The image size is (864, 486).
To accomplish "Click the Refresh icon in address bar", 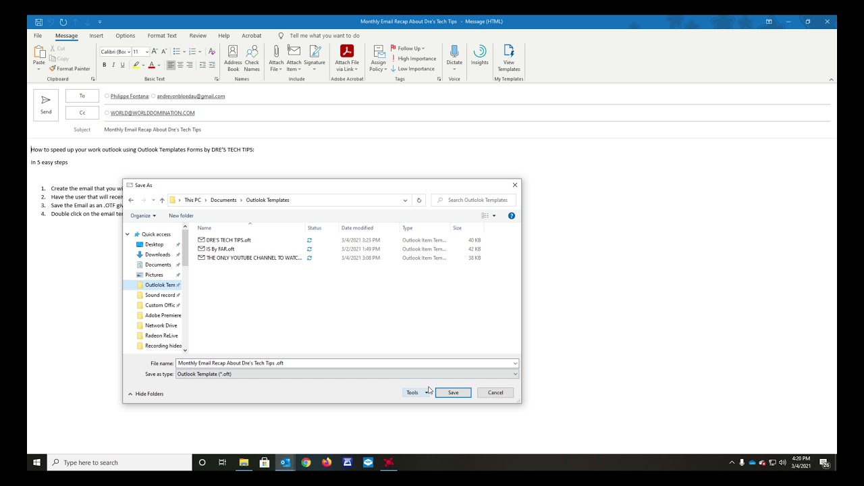I will coord(419,200).
